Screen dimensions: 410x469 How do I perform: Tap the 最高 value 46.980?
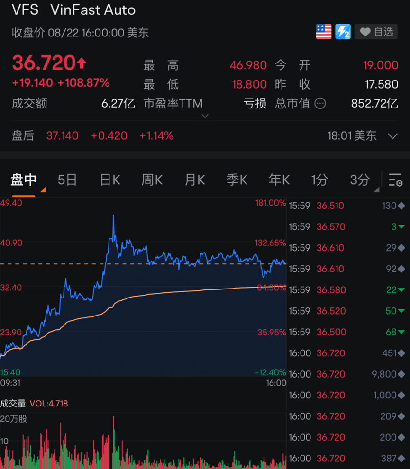point(248,65)
